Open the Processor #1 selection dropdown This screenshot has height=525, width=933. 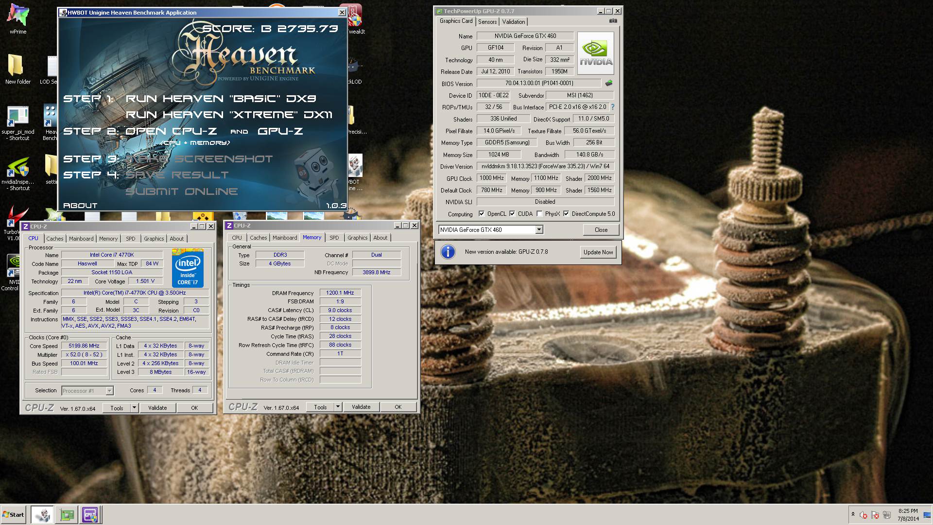click(109, 391)
